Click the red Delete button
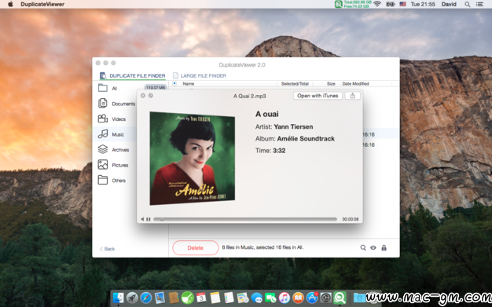Screen dimensions: 492x307 point(195,248)
